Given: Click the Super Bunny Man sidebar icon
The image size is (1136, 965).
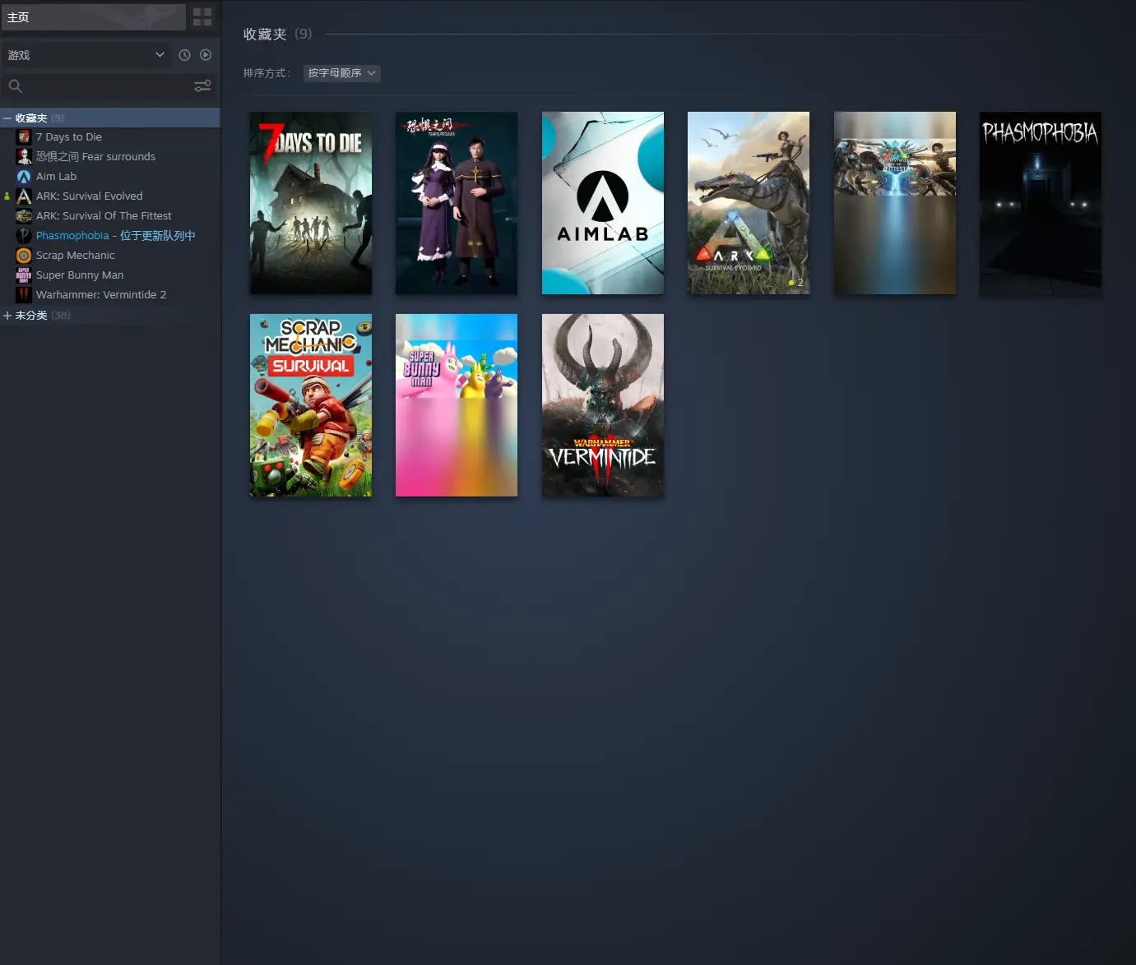Looking at the screenshot, I should pos(24,275).
